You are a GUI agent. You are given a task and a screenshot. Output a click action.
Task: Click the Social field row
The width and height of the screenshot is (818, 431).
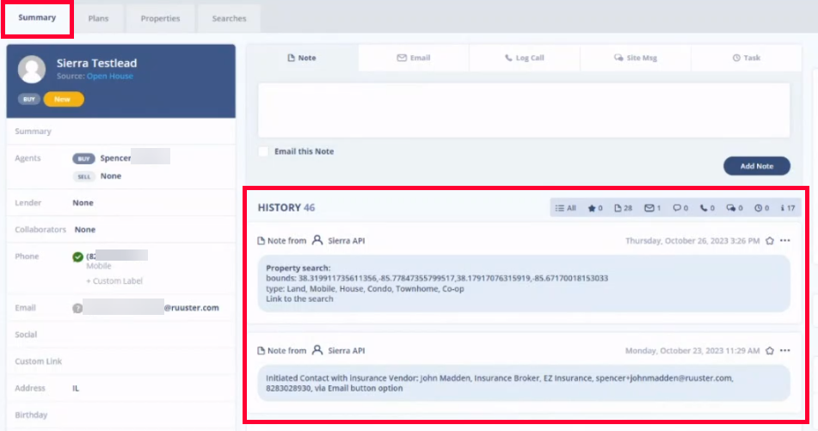pyautogui.click(x=121, y=335)
